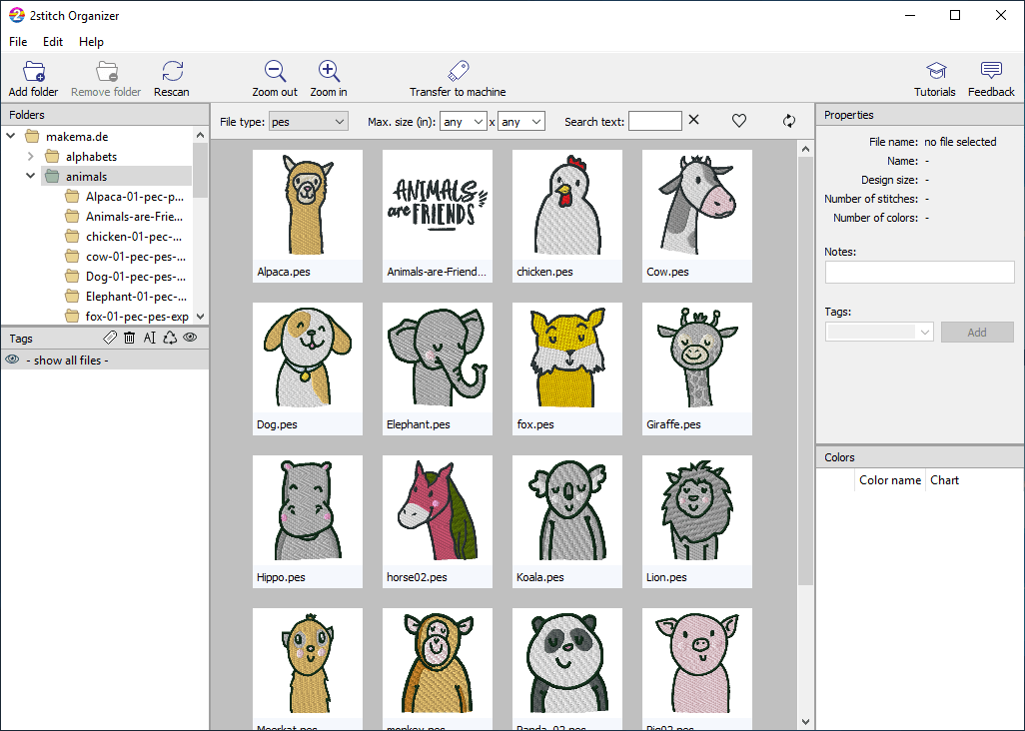Image resolution: width=1025 pixels, height=731 pixels.
Task: Click the folder tree scroll down arrow
Action: pyautogui.click(x=201, y=317)
